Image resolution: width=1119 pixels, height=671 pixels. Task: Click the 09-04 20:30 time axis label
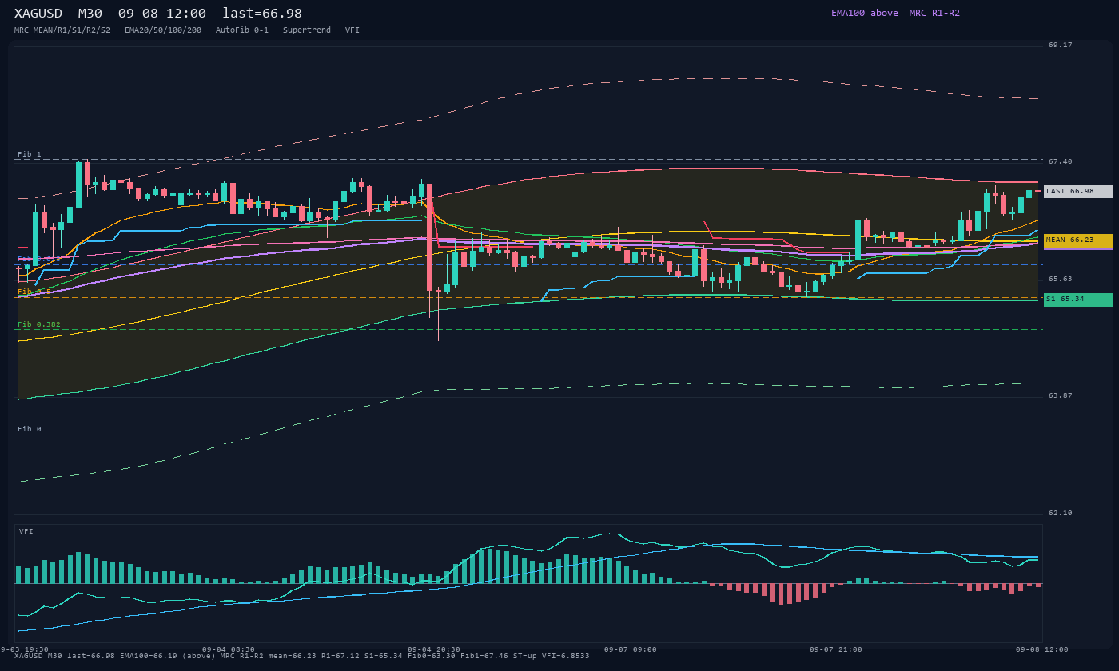click(x=434, y=649)
